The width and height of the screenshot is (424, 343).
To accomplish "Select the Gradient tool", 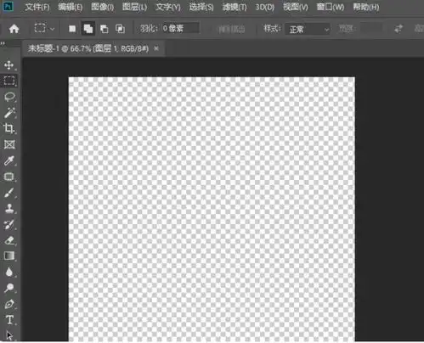I will (x=9, y=256).
